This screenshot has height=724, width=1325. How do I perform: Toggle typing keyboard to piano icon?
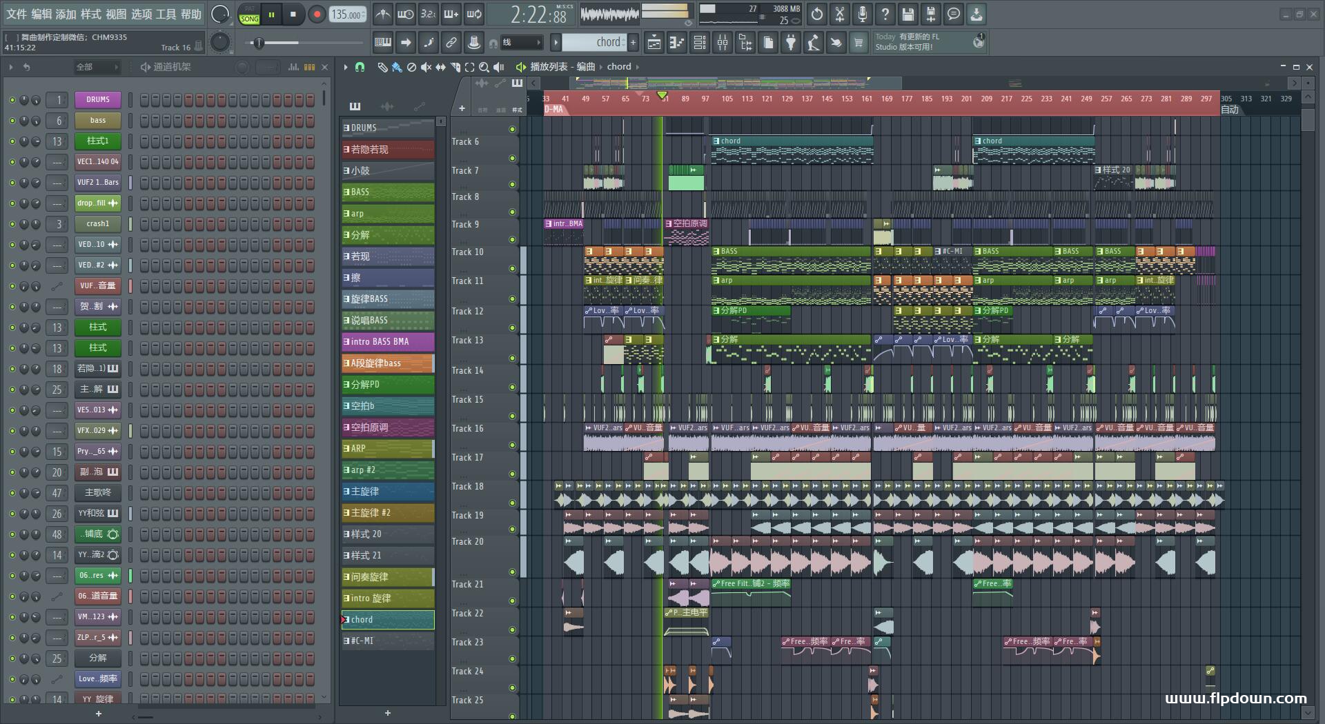tap(383, 43)
